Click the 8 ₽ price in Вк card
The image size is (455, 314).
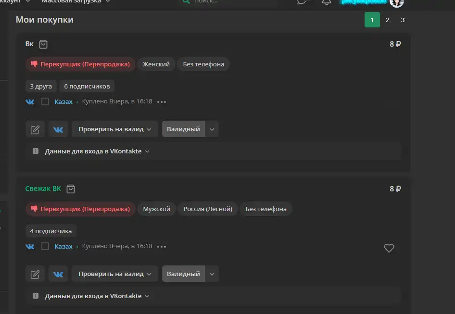click(x=395, y=44)
